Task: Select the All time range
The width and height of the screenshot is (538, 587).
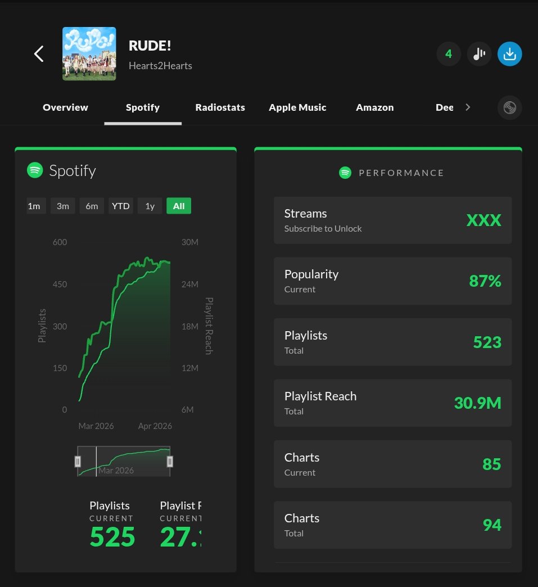Action: click(x=179, y=206)
